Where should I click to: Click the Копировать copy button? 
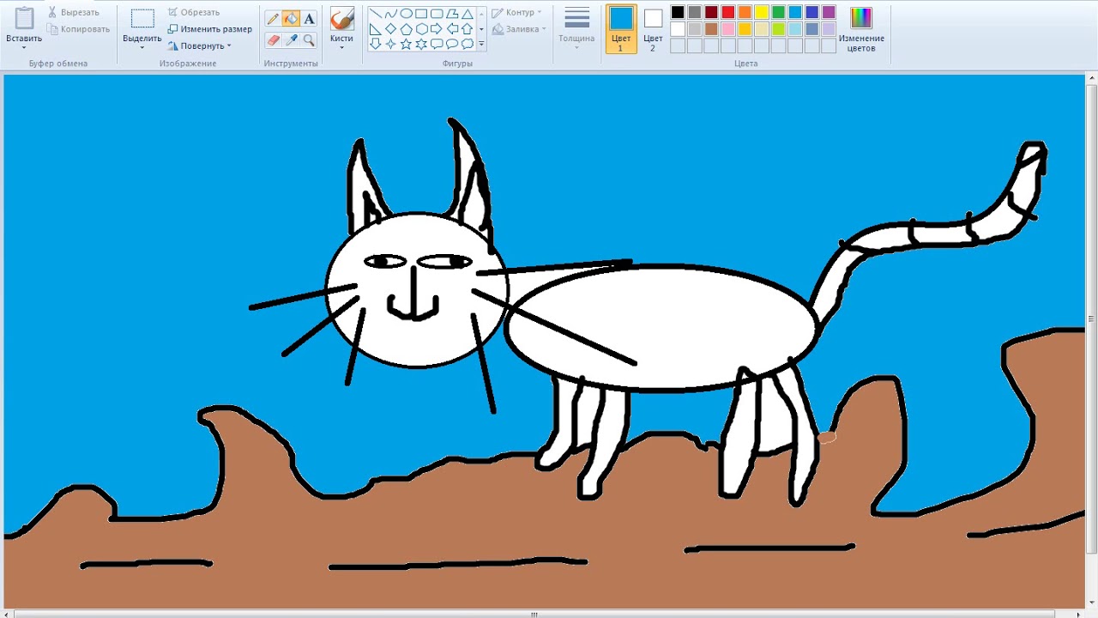coord(79,29)
